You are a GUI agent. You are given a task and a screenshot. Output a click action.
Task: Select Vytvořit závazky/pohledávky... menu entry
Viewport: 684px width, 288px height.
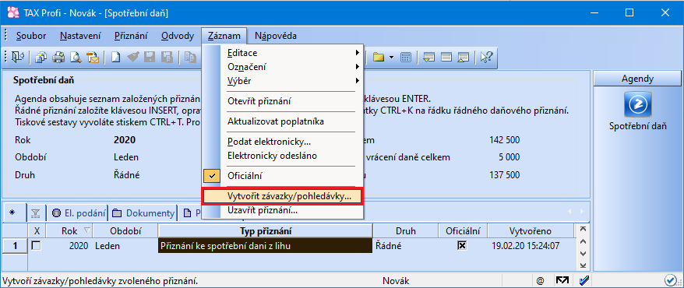(283, 196)
